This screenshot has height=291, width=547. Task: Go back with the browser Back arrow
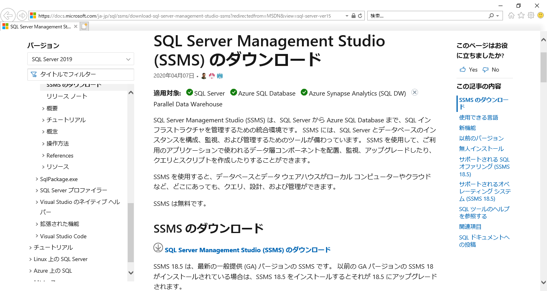8,16
